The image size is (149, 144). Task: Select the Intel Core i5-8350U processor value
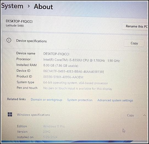[81, 60]
